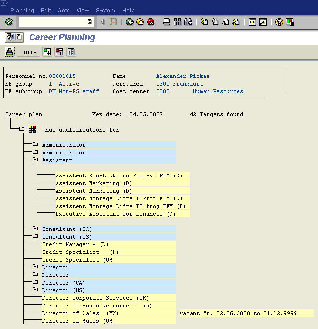This screenshot has width=318, height=329.
Task: Click the cost center value 2200
Action: pos(163,91)
